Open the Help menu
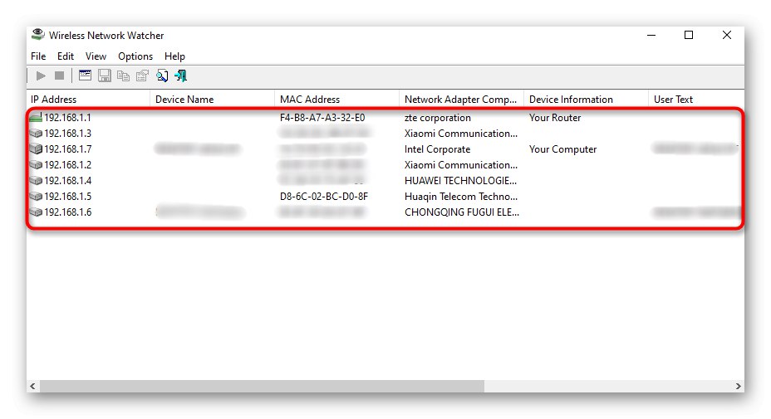Viewport: 771px width, 419px height. (174, 56)
